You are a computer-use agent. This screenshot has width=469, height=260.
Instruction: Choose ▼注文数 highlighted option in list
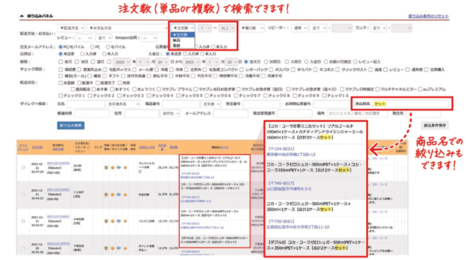click(x=182, y=35)
